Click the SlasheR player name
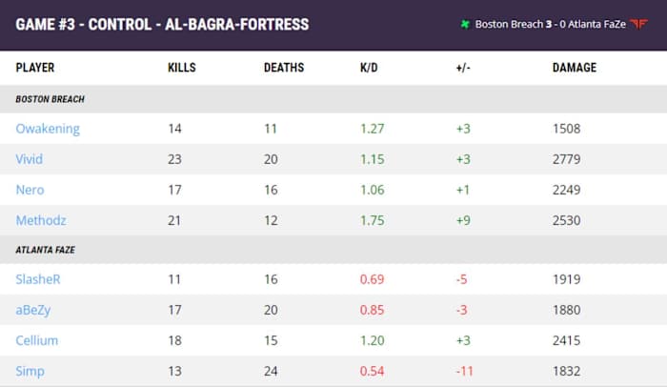This screenshot has width=667, height=387. click(38, 279)
